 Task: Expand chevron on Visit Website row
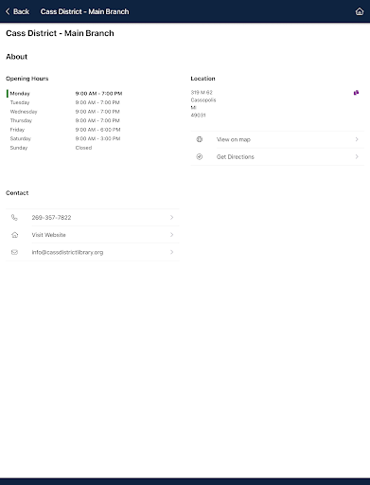point(172,235)
